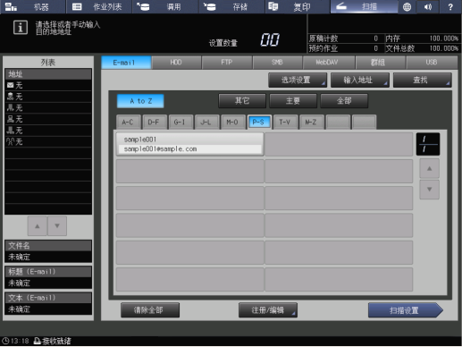Choose the D-F index tab
The width and height of the screenshot is (462, 347).
pyautogui.click(x=154, y=122)
